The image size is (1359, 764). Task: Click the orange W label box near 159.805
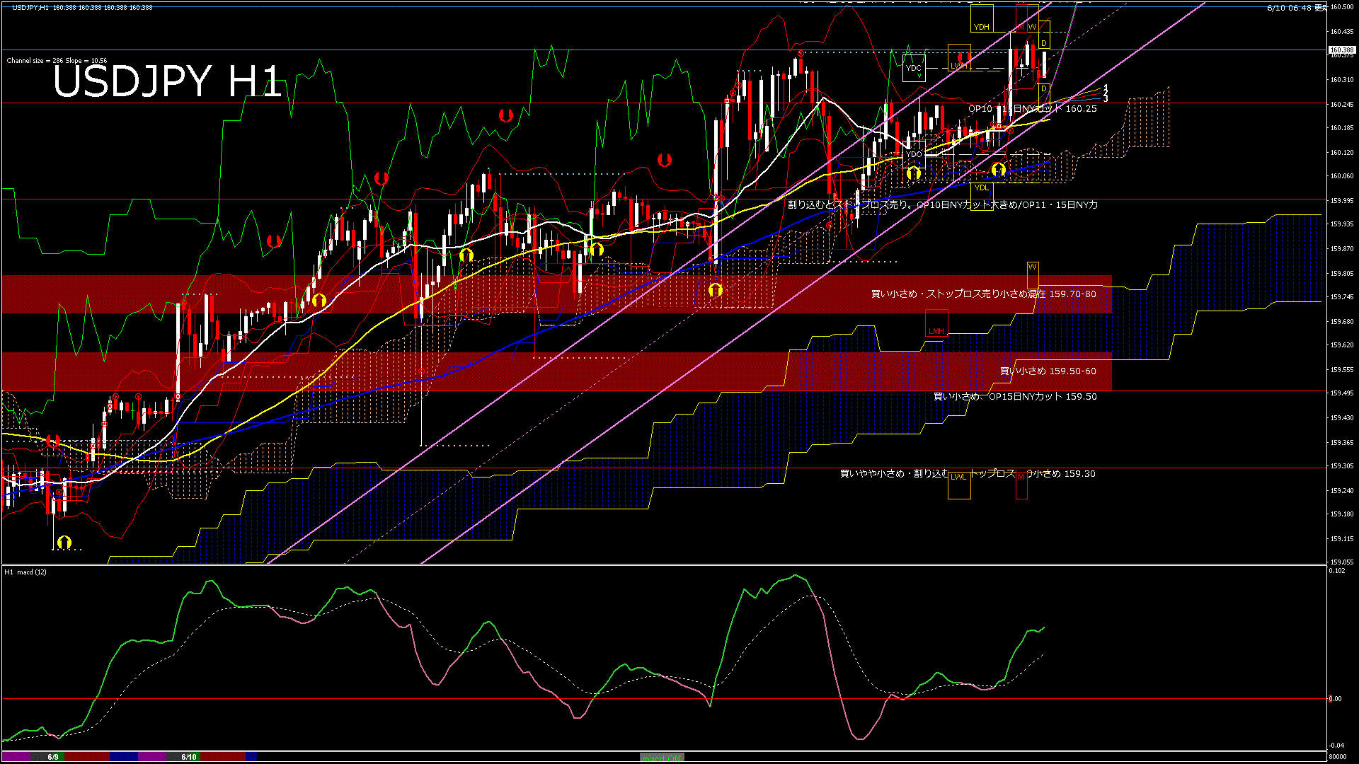[1032, 275]
